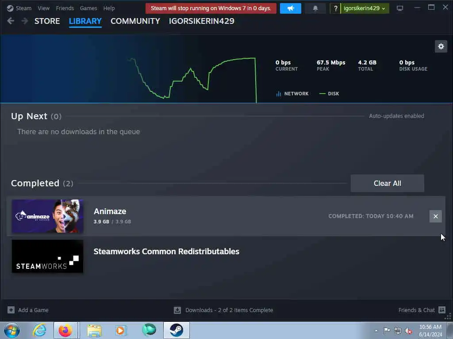Open the IGORSIKERIN429 profile tab
453x339 pixels.
pos(202,21)
